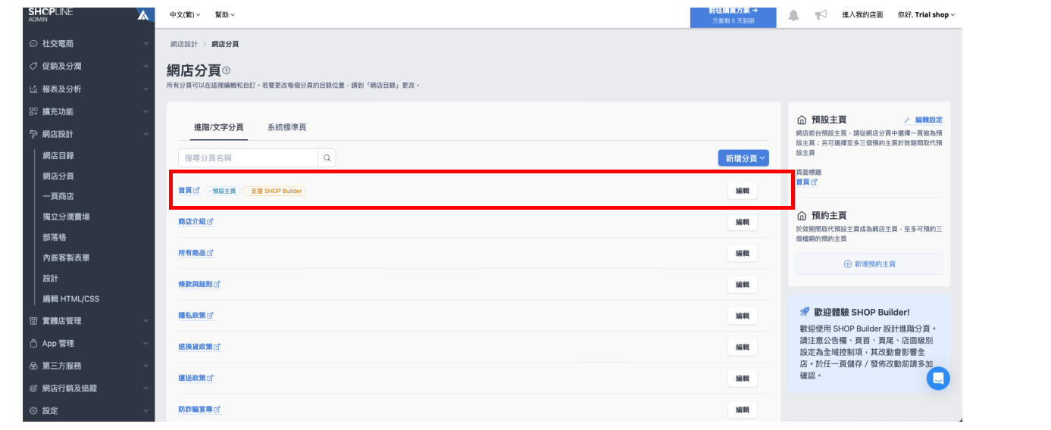Click the house icon beside 預設主頁
This screenshot has width=1051, height=430.
[802, 120]
